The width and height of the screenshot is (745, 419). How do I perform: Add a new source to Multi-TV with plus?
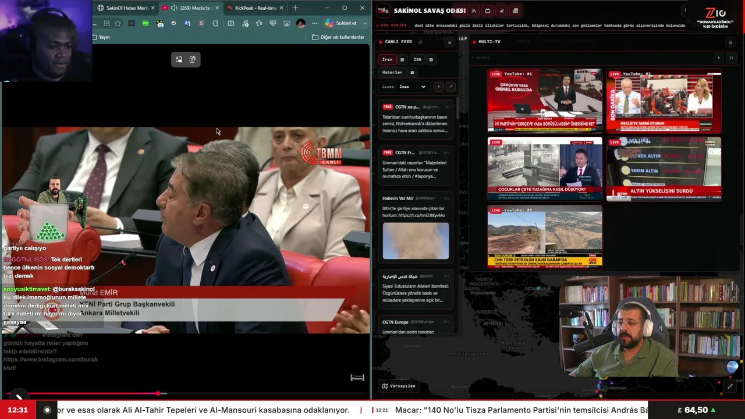(x=719, y=58)
